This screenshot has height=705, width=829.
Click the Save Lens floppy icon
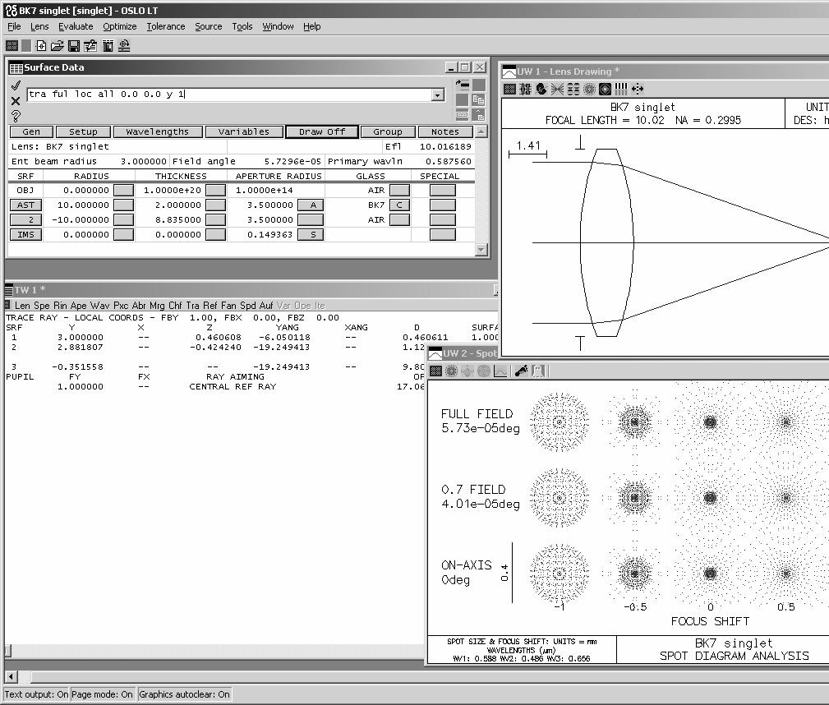74,46
